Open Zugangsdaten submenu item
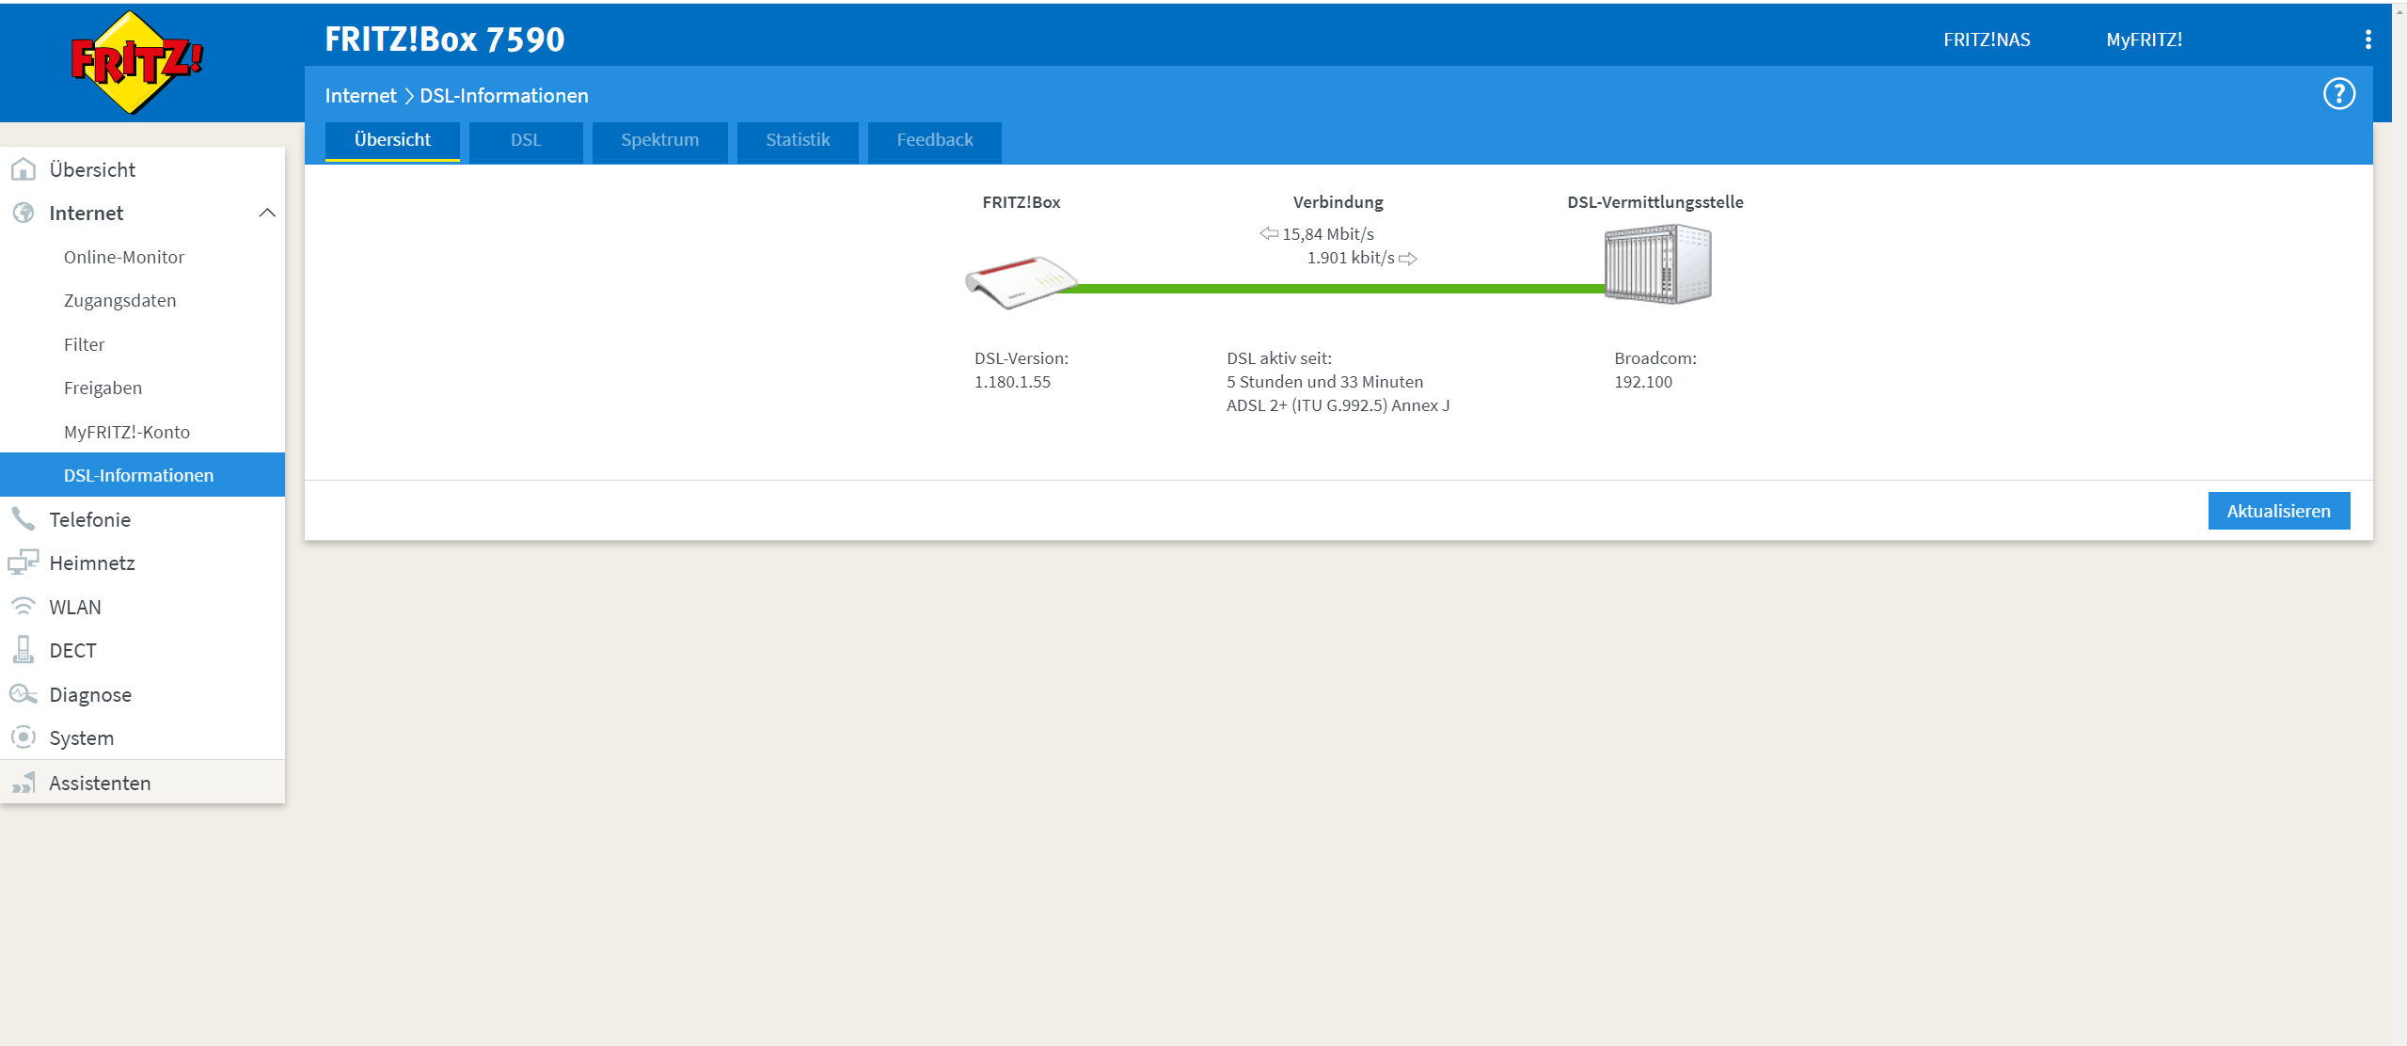2407x1046 pixels. (x=142, y=300)
